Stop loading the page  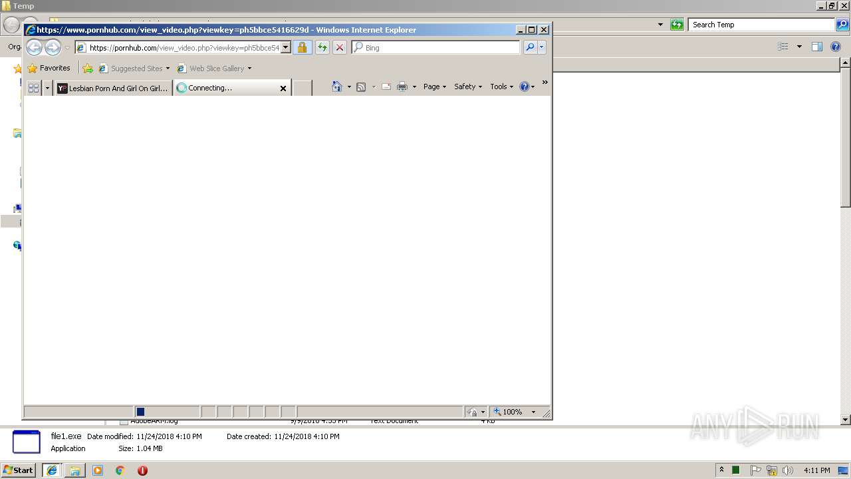coord(339,47)
